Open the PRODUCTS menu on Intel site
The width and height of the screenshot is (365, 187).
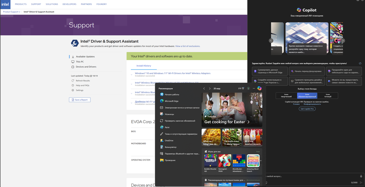point(21,4)
